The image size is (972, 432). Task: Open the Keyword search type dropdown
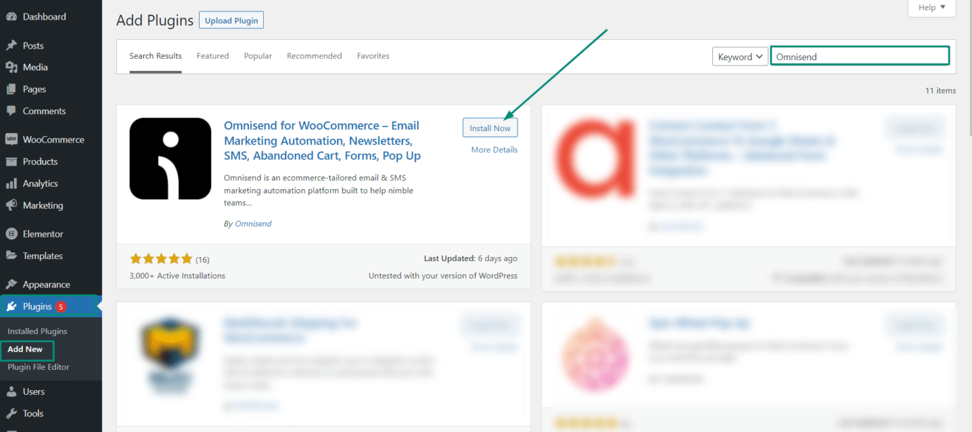(x=740, y=57)
